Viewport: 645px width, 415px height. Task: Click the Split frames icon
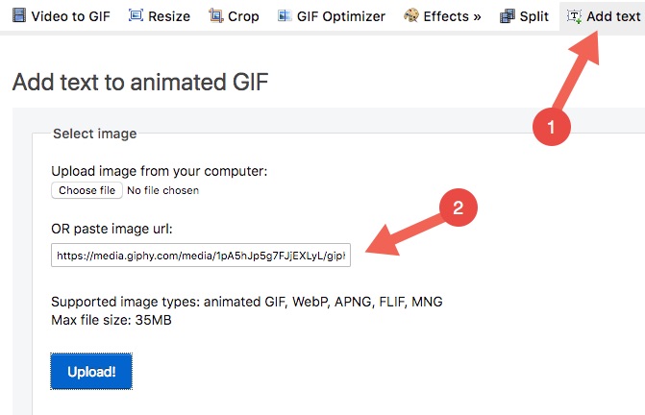508,16
